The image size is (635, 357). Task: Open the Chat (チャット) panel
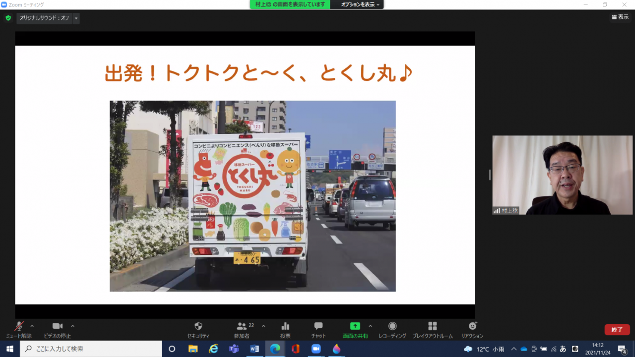coord(318,326)
